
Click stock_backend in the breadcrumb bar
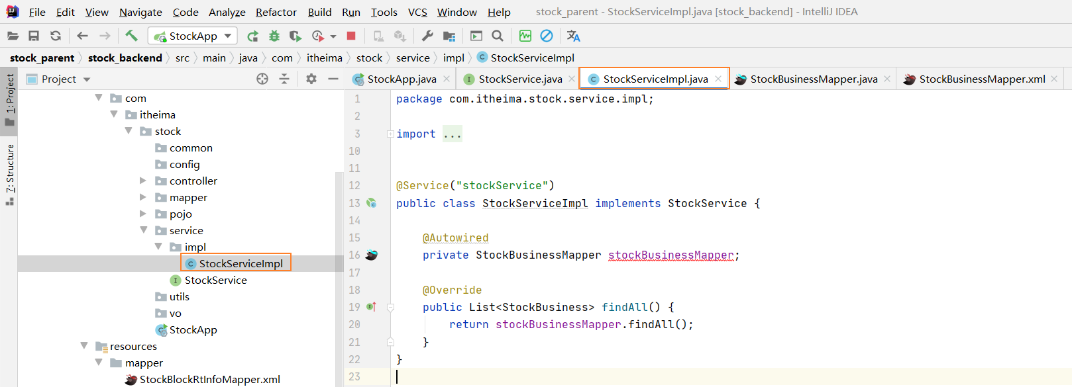pos(125,58)
